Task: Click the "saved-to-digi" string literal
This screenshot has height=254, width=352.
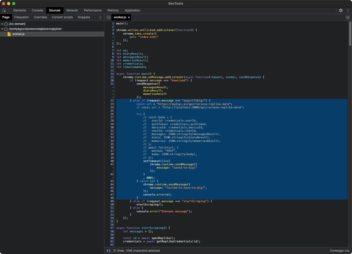Action: [184, 168]
